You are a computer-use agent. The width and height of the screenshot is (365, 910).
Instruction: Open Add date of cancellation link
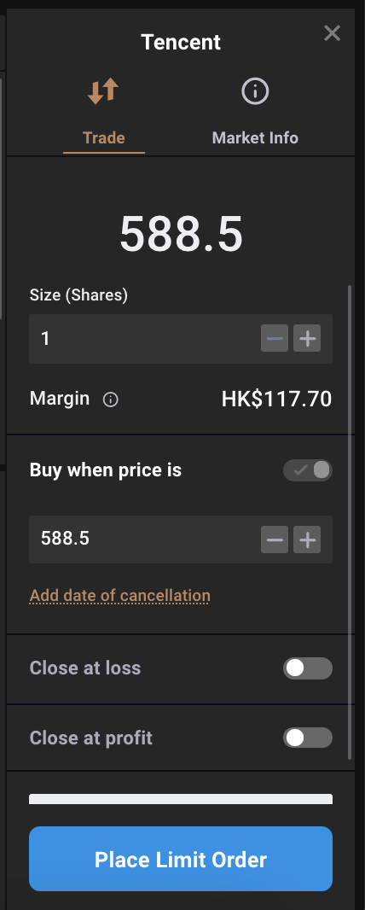click(120, 596)
